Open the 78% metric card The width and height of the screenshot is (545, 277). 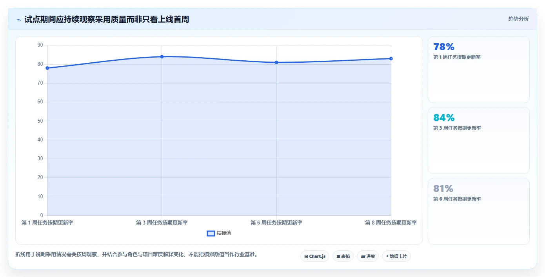coord(479,70)
